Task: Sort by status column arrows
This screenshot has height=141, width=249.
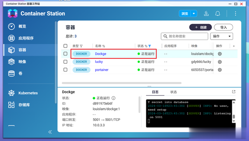Action: 146,46
